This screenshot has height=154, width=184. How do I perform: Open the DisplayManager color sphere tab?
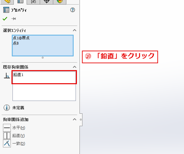(59, 2)
